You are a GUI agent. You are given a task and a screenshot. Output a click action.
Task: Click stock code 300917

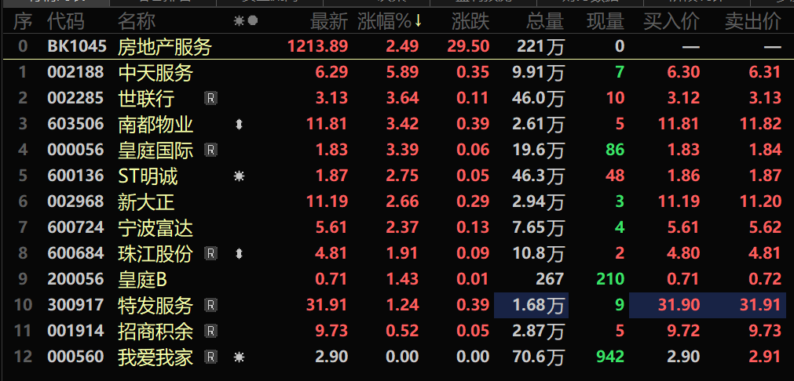coord(75,305)
